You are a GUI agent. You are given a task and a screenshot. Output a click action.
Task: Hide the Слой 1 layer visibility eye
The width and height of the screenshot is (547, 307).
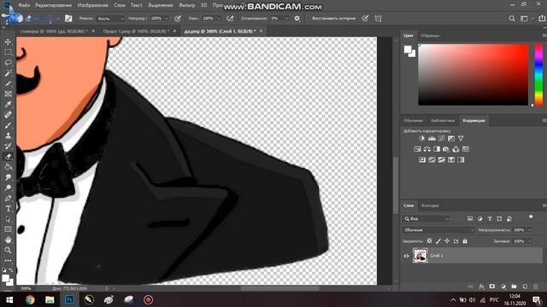(x=407, y=256)
